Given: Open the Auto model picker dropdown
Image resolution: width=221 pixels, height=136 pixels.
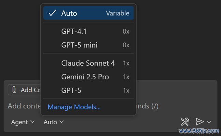Looking at the screenshot, I should [x=53, y=122].
